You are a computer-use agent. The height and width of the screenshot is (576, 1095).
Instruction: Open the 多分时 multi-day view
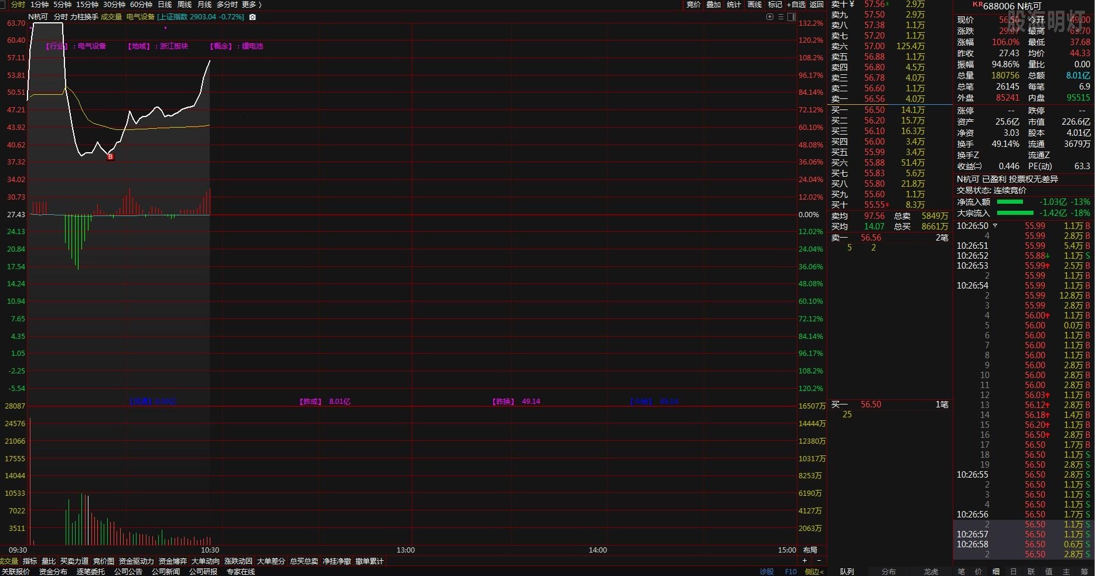pyautogui.click(x=227, y=4)
